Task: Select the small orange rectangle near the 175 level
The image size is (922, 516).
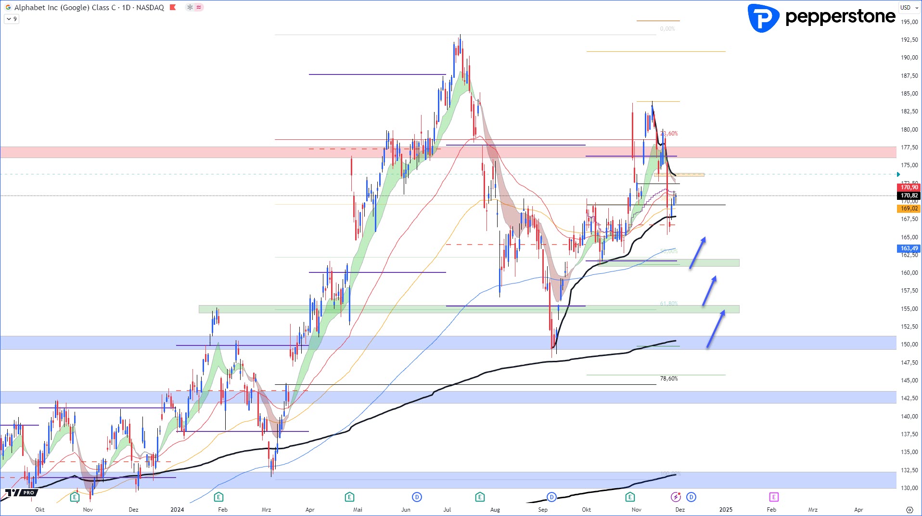Action: pos(679,175)
